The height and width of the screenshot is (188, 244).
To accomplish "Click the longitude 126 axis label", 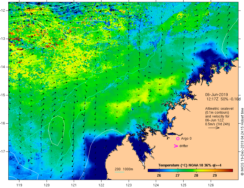I will (211, 185).
